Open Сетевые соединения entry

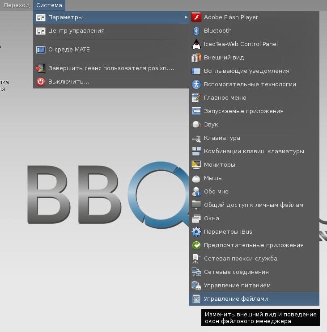(x=254, y=272)
